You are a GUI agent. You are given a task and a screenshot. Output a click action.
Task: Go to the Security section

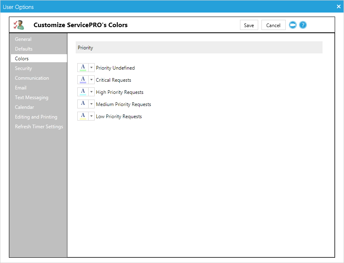coord(39,68)
